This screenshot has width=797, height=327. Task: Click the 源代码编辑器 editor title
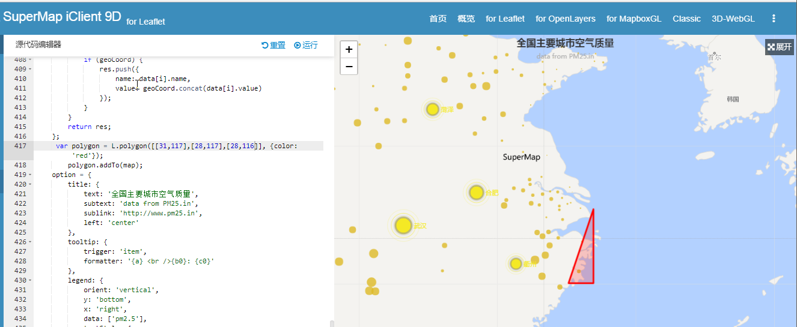click(x=38, y=44)
